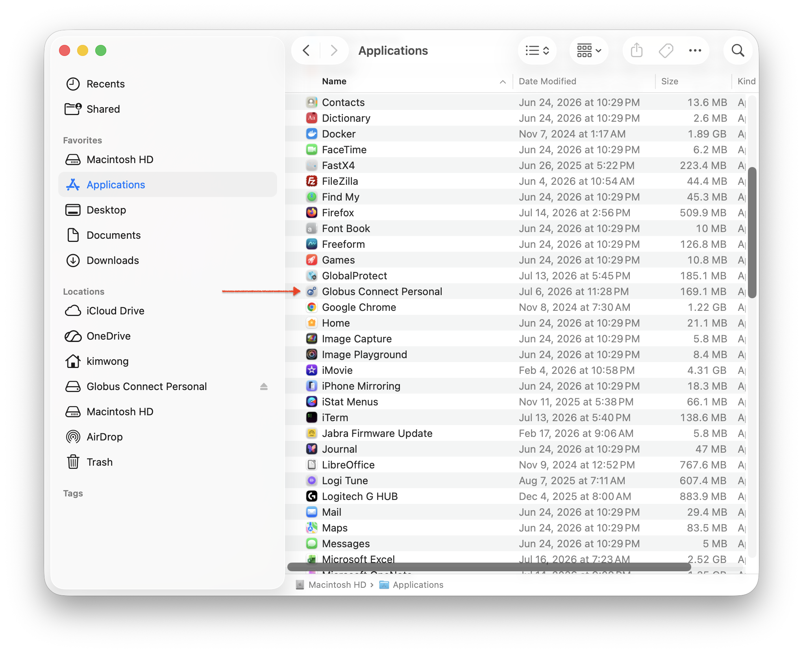Click the Edit Tags icon
Viewport: 803px width, 654px height.
coord(666,50)
